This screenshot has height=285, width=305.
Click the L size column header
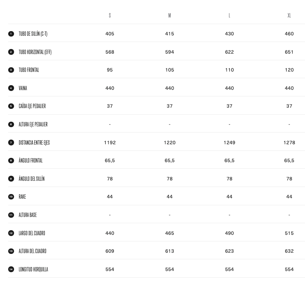(229, 16)
